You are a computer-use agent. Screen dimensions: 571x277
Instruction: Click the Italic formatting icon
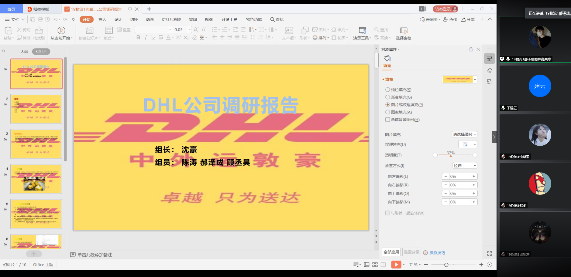(146, 37)
